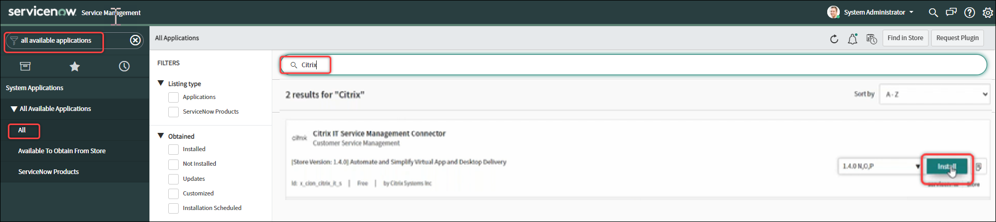Open Available To Obtain From Store

point(62,151)
